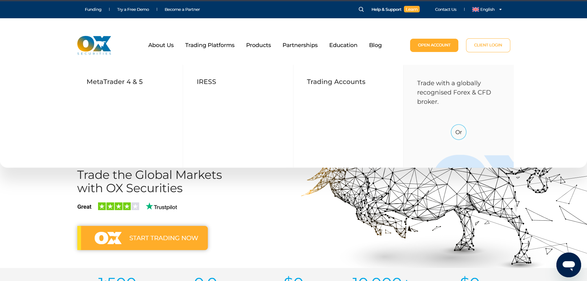Click the 'Great' rating text
Image resolution: width=587 pixels, height=281 pixels.
point(84,207)
